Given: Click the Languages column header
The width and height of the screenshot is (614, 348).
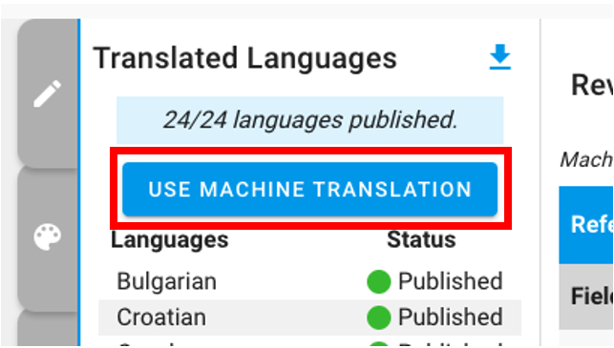Looking at the screenshot, I should pyautogui.click(x=170, y=239).
